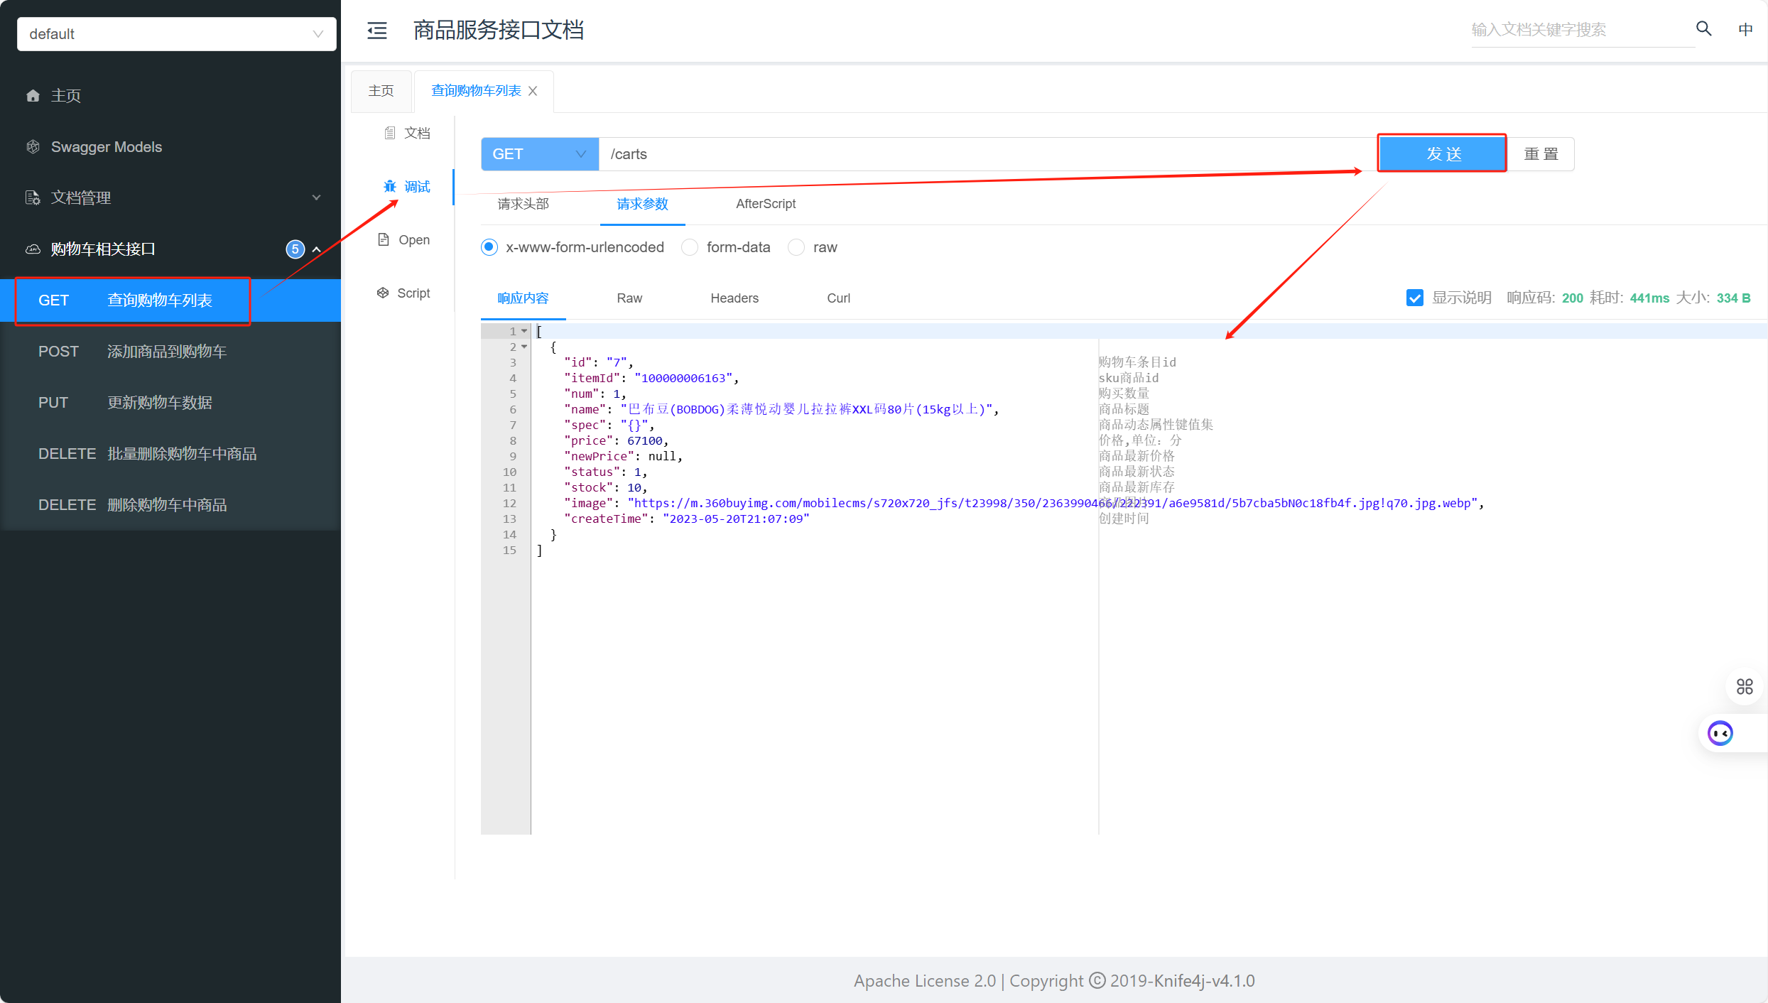Click the language switch icon 中
Viewport: 1768px width, 1003px height.
[x=1745, y=30]
